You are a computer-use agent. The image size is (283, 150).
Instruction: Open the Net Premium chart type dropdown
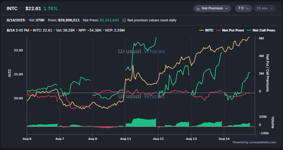tap(212, 9)
